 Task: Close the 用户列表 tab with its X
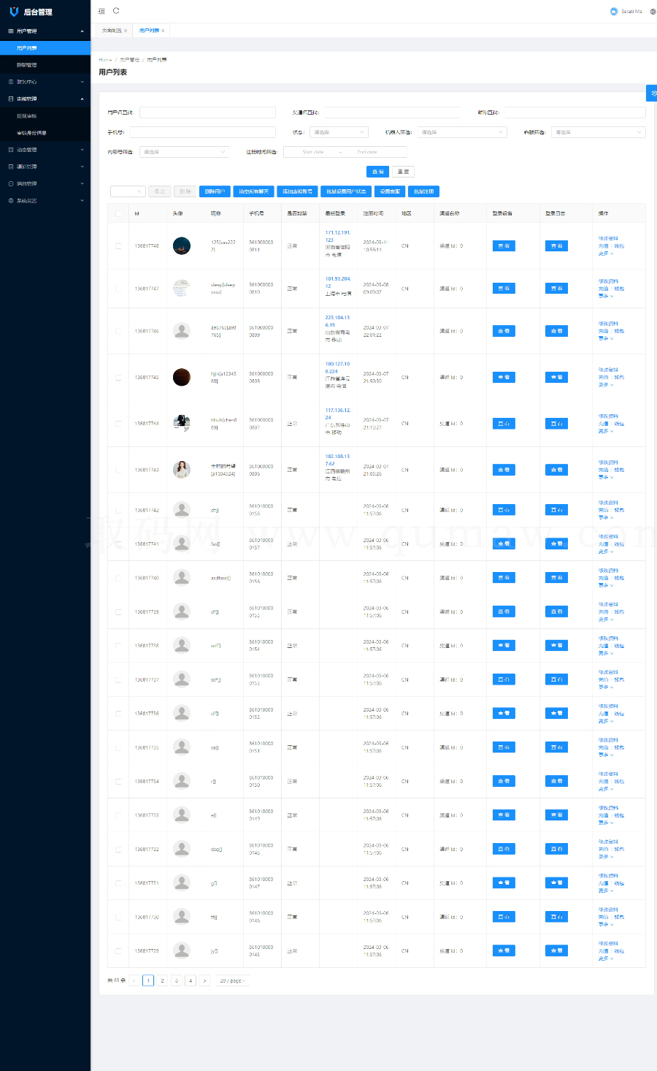163,31
